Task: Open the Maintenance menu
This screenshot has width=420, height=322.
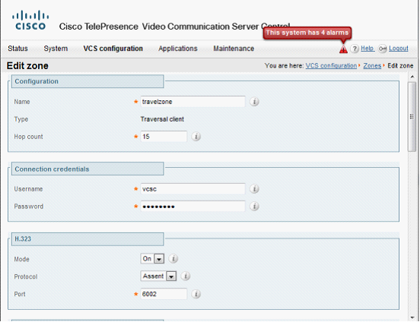Action: click(x=234, y=49)
